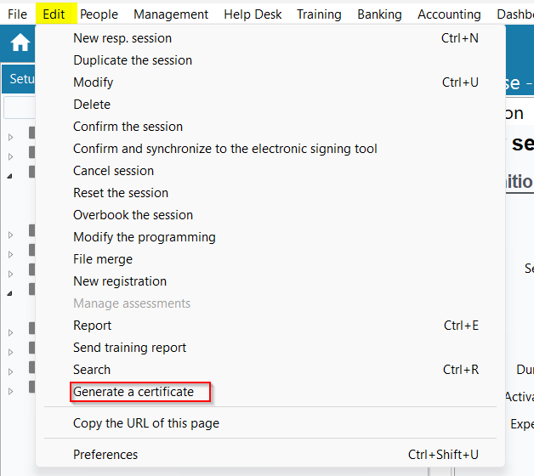The height and width of the screenshot is (476, 534).
Task: Choose Overbook the session
Action: (x=133, y=215)
